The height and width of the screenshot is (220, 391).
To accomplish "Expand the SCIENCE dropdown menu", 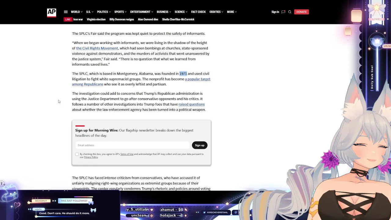I will click(181, 12).
